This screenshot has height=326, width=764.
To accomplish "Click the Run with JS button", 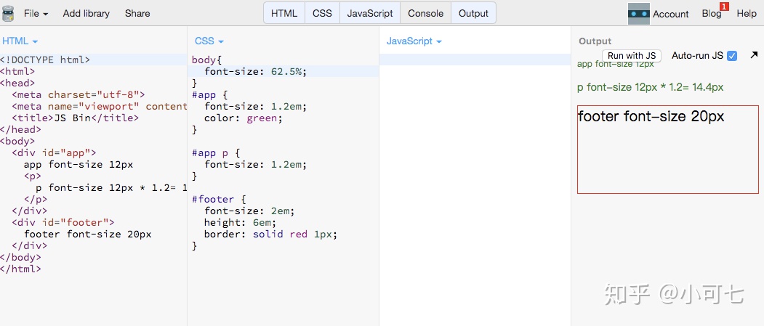I will click(632, 56).
